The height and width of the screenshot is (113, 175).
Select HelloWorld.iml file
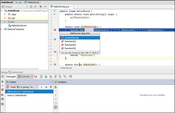pyautogui.click(x=19, y=26)
